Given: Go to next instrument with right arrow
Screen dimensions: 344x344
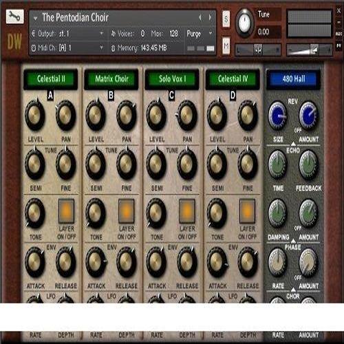Looking at the screenshot, I should pyautogui.click(x=210, y=17).
